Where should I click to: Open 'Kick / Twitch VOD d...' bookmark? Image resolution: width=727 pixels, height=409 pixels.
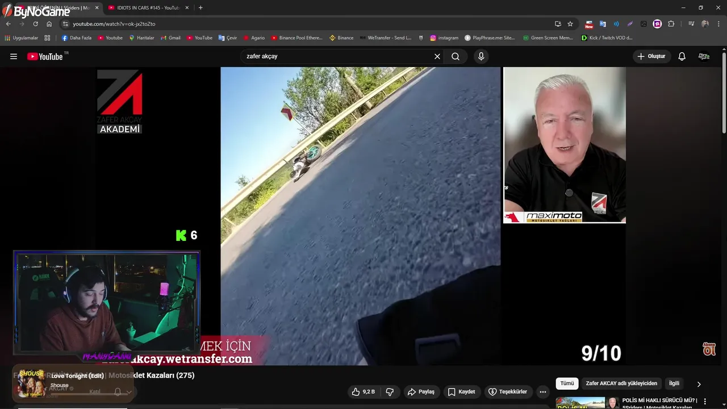click(x=607, y=38)
